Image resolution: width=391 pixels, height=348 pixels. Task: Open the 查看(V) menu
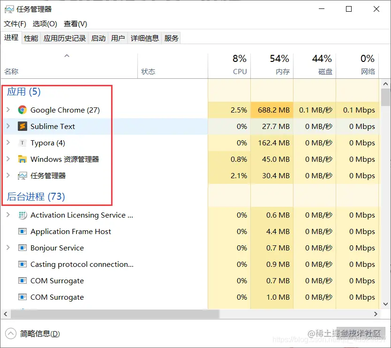[x=75, y=24]
